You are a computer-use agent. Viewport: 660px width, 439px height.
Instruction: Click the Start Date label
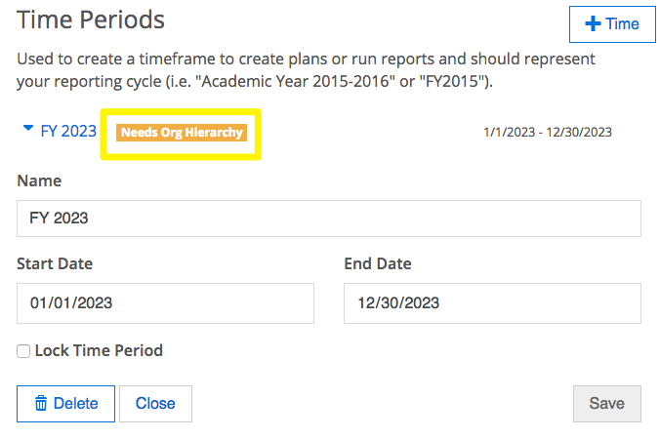coord(55,263)
